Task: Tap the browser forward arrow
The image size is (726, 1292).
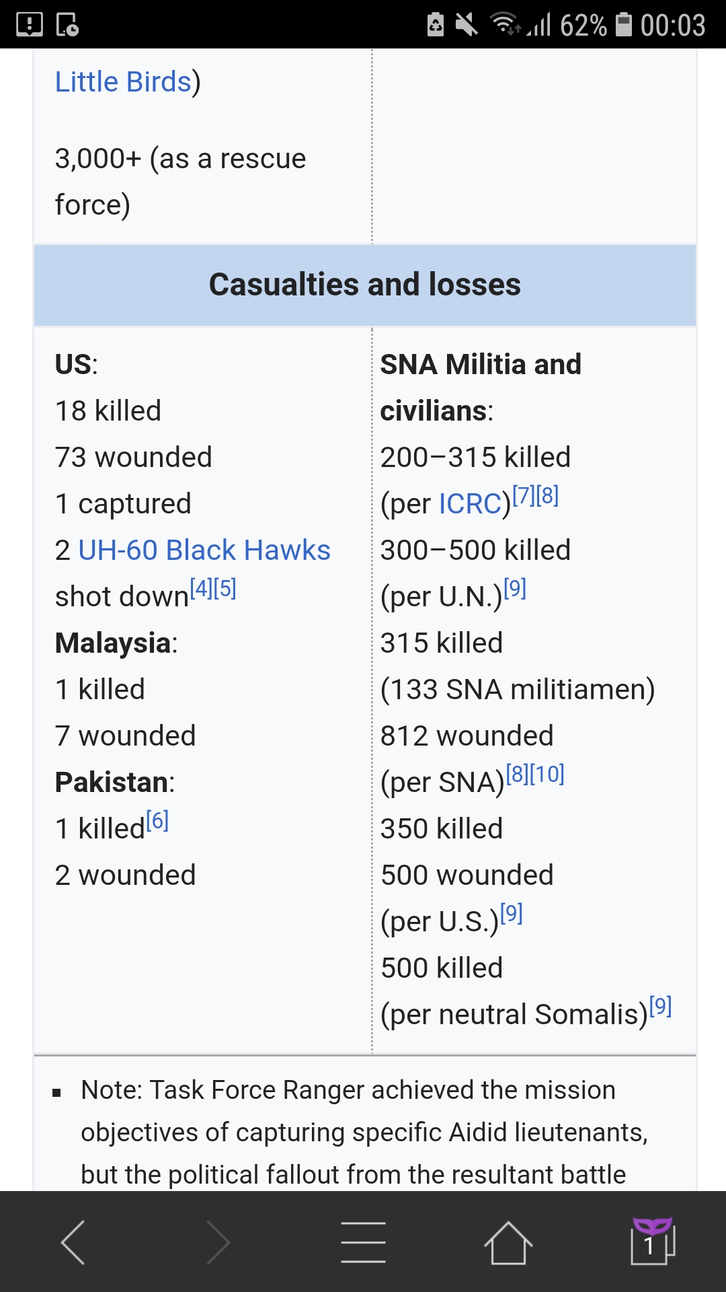Action: (x=218, y=1242)
